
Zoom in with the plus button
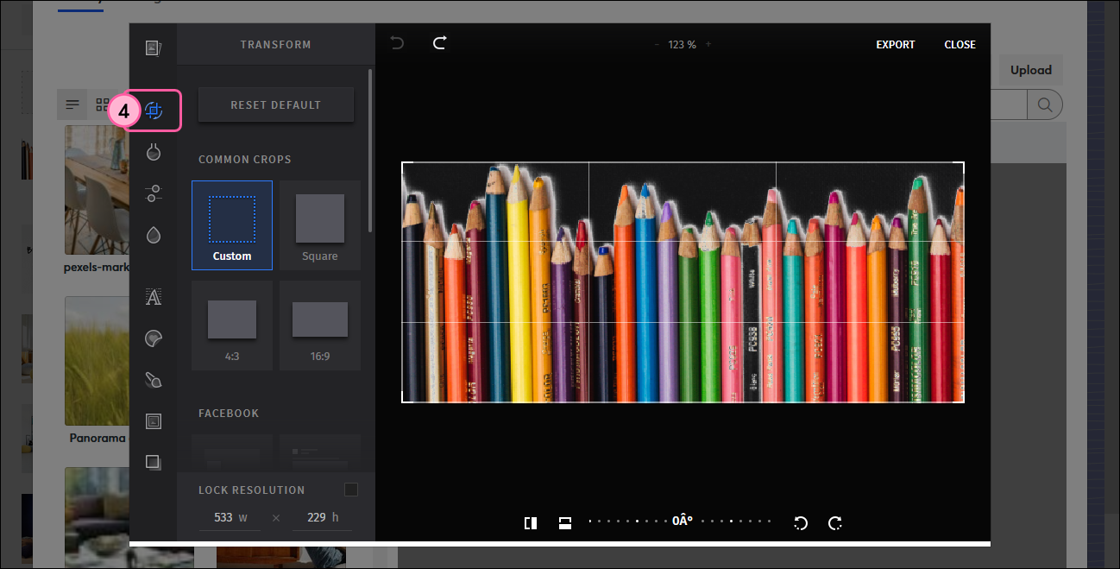click(x=708, y=44)
